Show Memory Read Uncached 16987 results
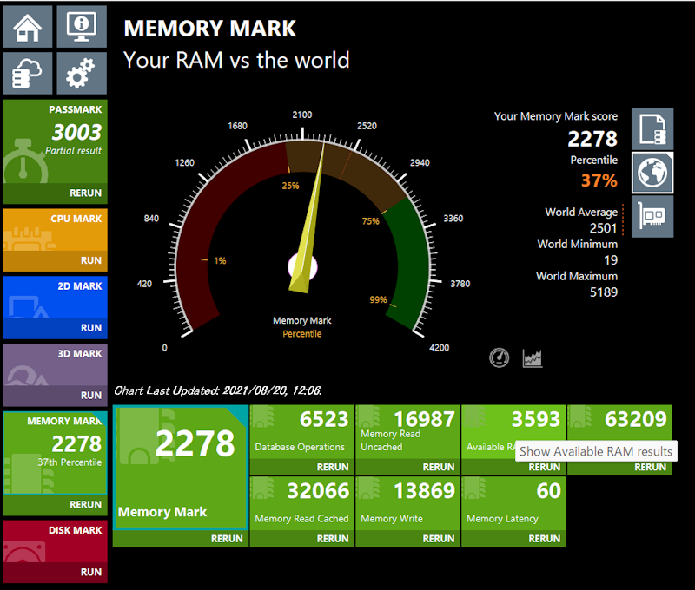The image size is (695, 590). (x=407, y=432)
